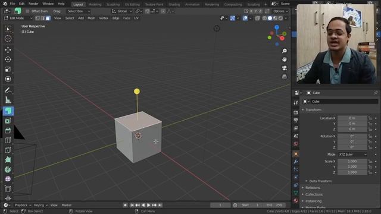Select the Bevel tool

(x=8, y=131)
